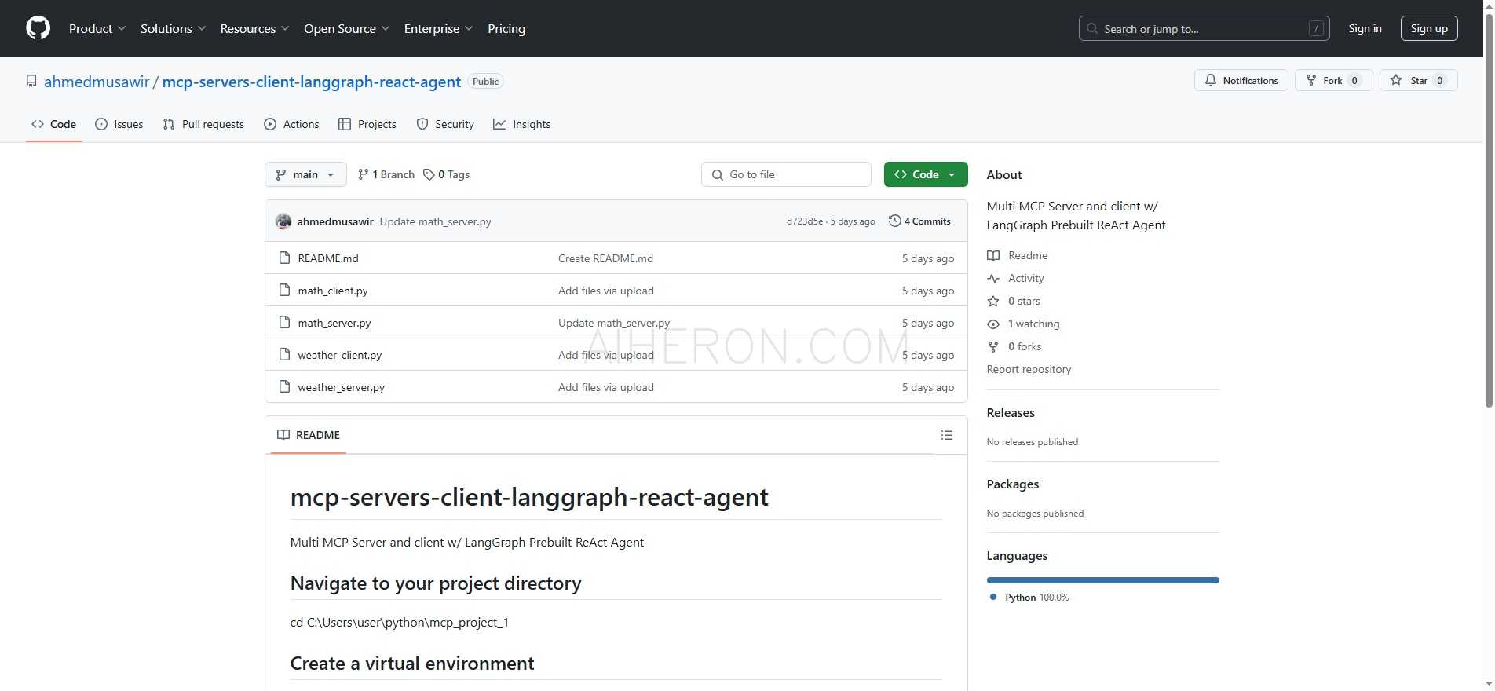Click the commits history clock icon

tap(894, 221)
